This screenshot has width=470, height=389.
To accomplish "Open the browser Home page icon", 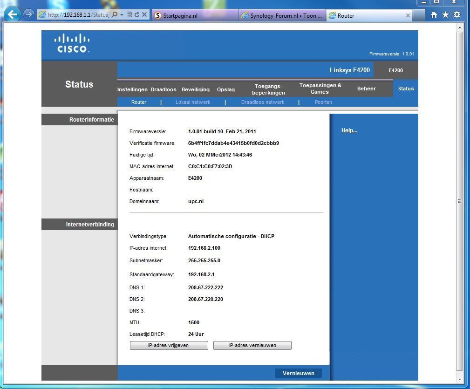I will 434,15.
